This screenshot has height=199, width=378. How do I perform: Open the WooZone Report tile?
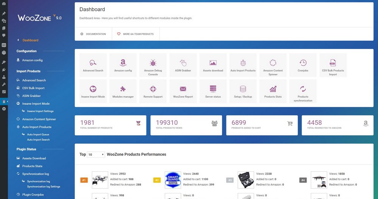click(x=183, y=91)
